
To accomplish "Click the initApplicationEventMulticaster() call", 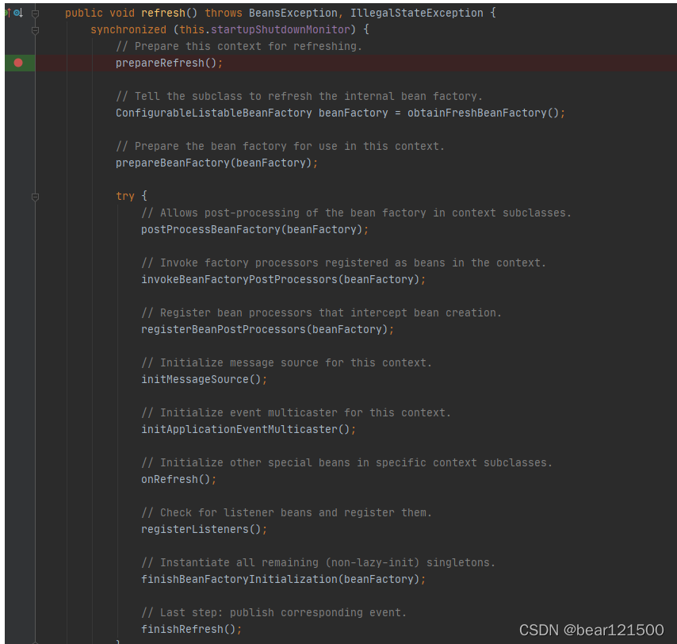I will (245, 429).
